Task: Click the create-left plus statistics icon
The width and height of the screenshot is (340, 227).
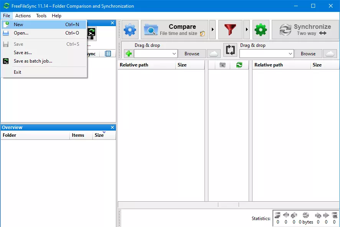Action: pos(294,215)
